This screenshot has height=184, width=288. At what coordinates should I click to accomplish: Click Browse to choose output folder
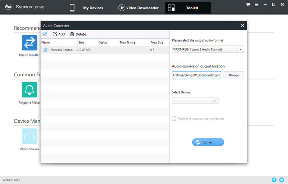[x=234, y=75]
